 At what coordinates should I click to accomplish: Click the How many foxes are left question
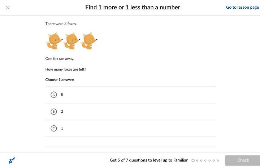coord(66,69)
